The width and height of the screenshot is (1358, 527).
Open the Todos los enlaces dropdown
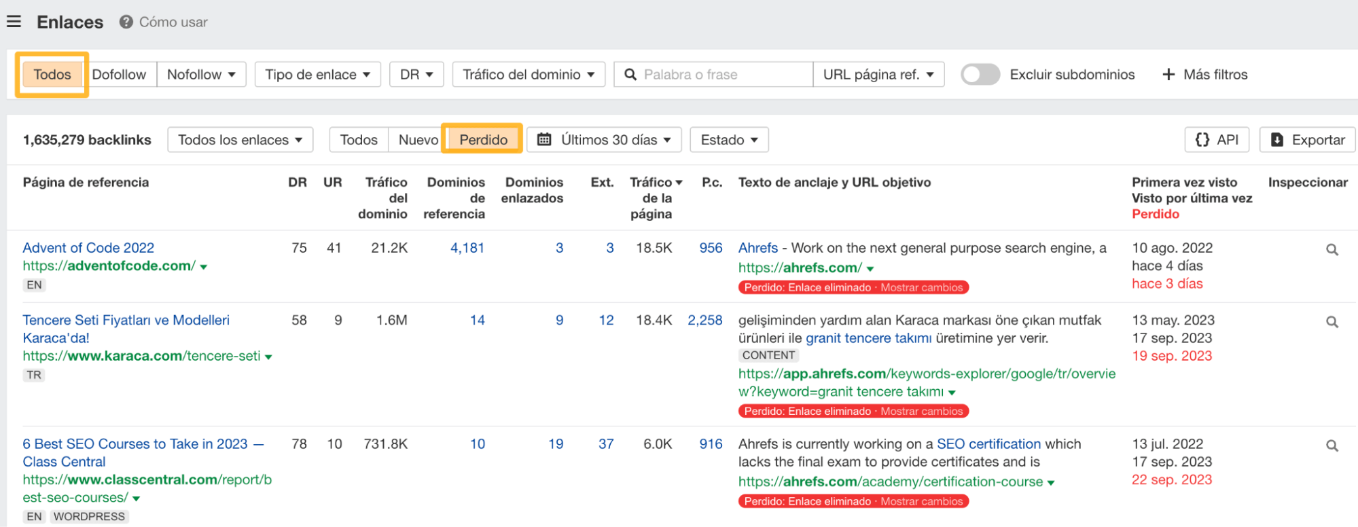point(240,139)
